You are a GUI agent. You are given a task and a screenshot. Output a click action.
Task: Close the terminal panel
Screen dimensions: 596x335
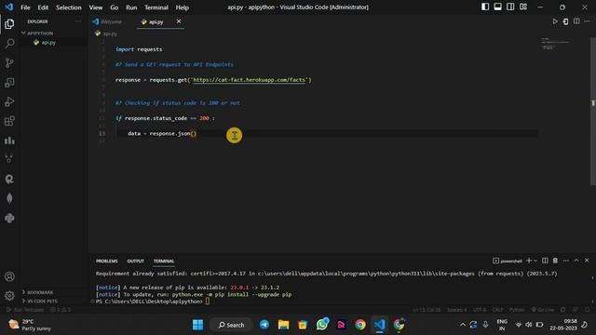pyautogui.click(x=587, y=261)
